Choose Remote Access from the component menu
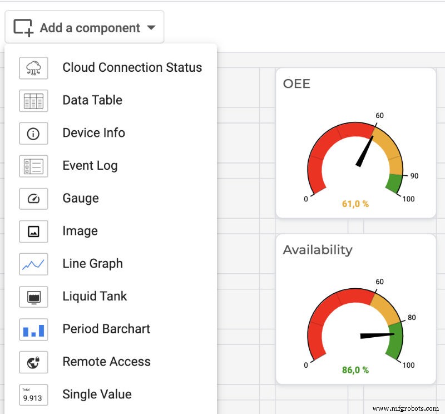This screenshot has width=445, height=414. (33, 362)
